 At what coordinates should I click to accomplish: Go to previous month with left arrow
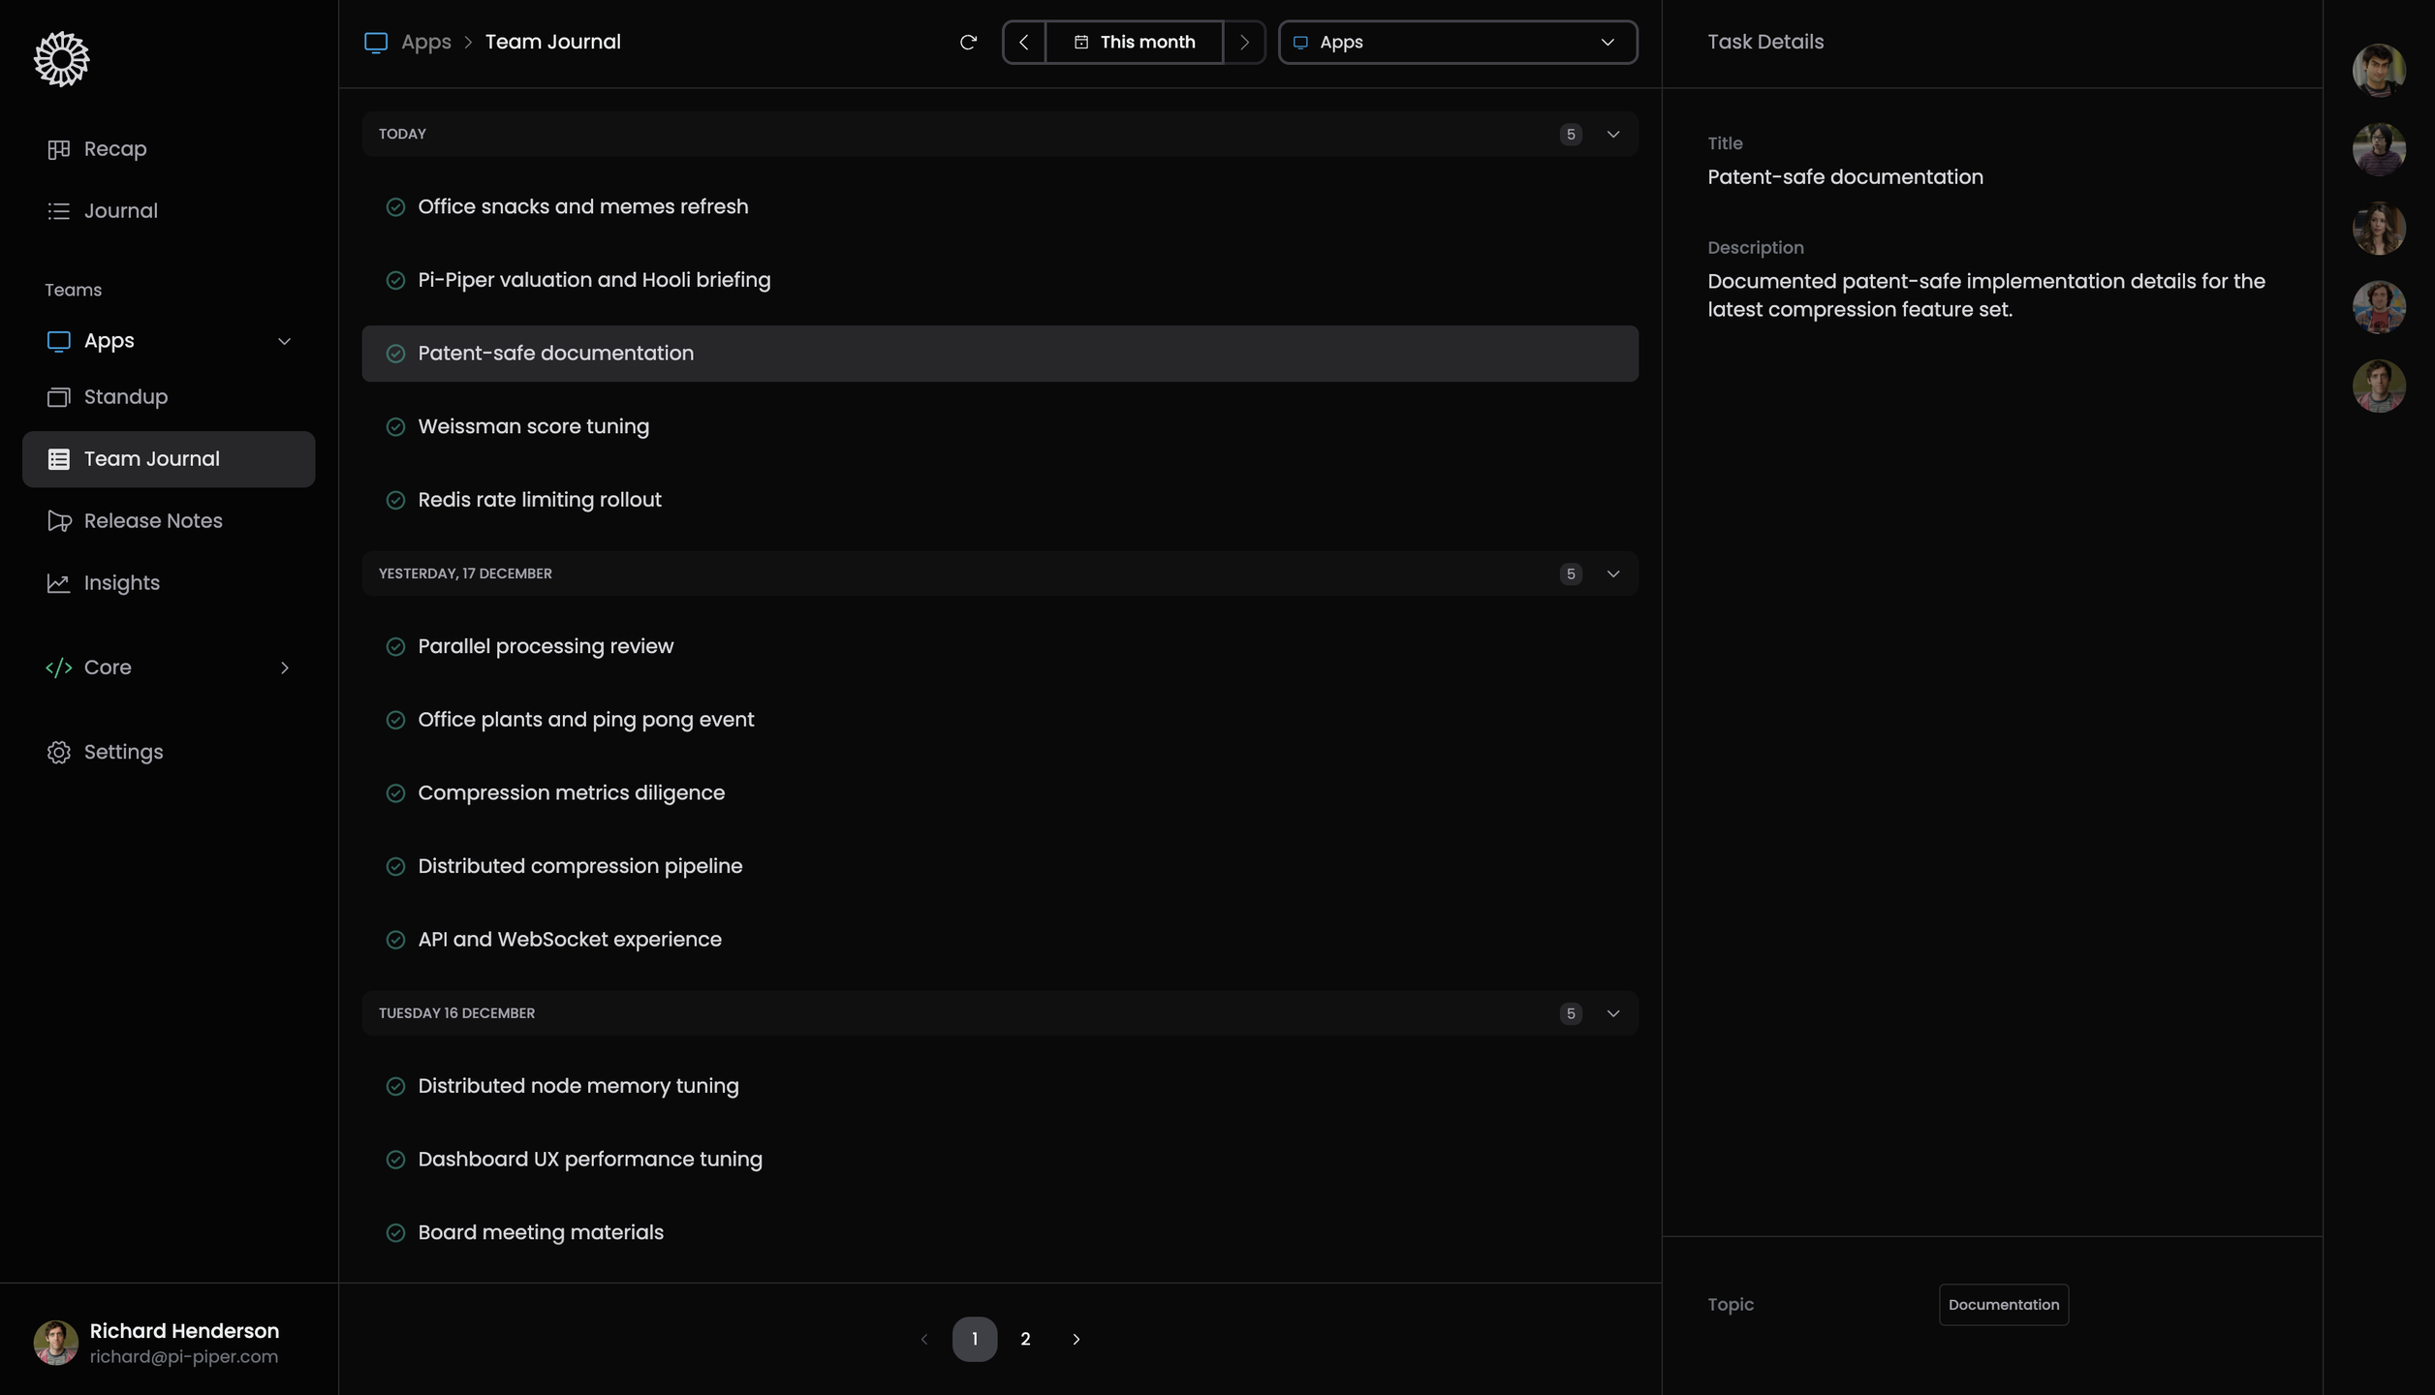pos(1023,43)
